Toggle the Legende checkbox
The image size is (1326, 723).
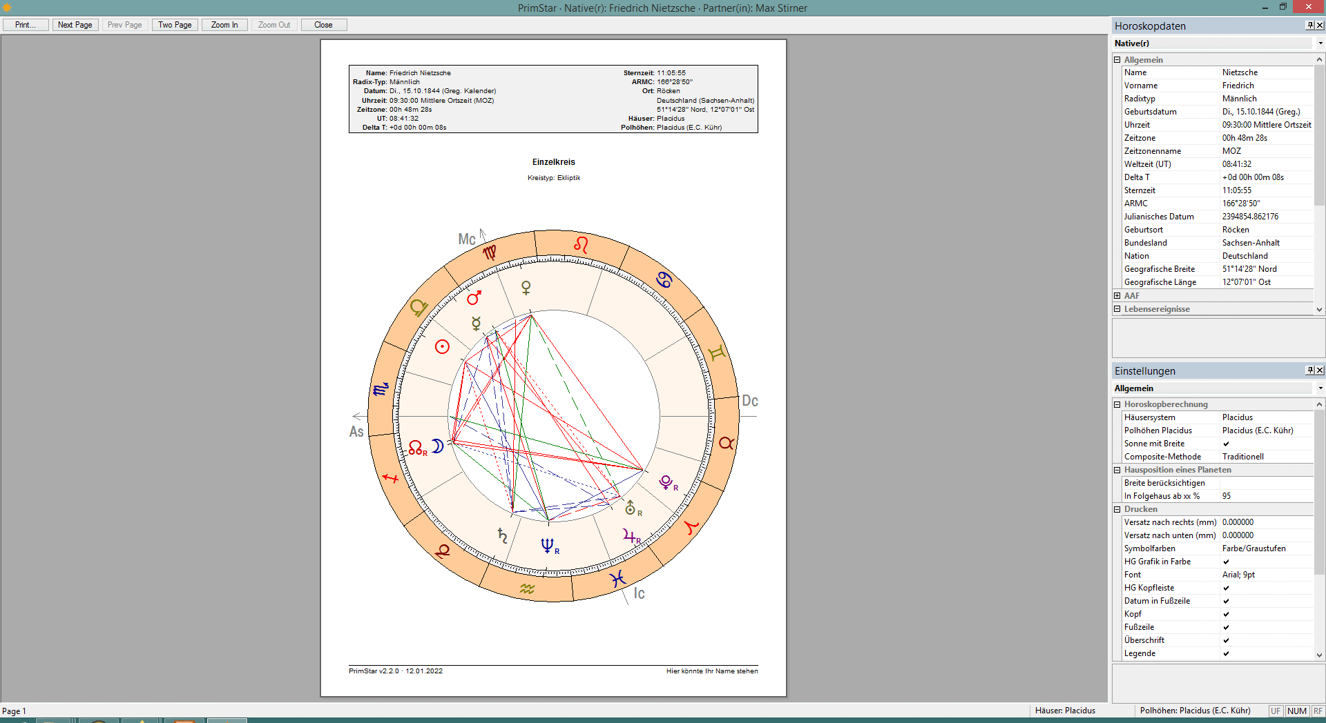(1226, 653)
